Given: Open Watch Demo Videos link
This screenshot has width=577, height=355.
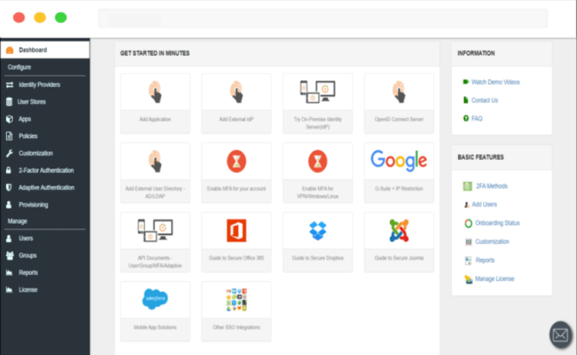Looking at the screenshot, I should (495, 82).
